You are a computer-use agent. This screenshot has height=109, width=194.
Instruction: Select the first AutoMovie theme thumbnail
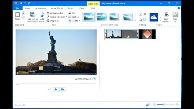click(x=89, y=17)
